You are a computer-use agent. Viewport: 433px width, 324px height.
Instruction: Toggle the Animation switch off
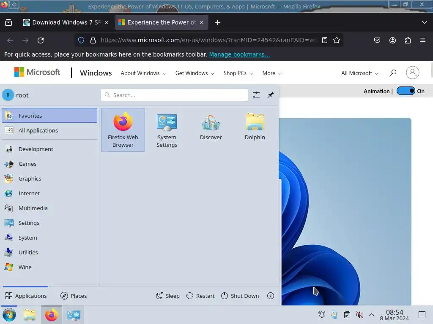point(406,91)
